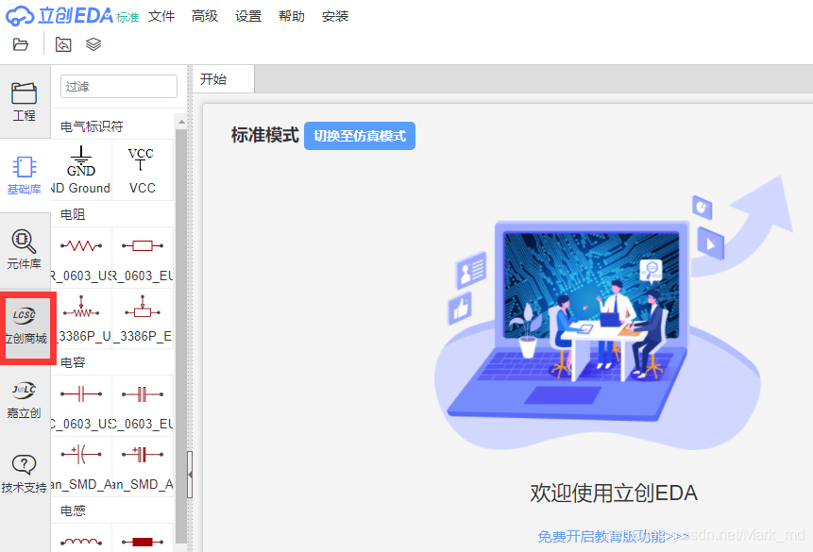Switch to the 开始 tab
813x552 pixels.
(224, 79)
